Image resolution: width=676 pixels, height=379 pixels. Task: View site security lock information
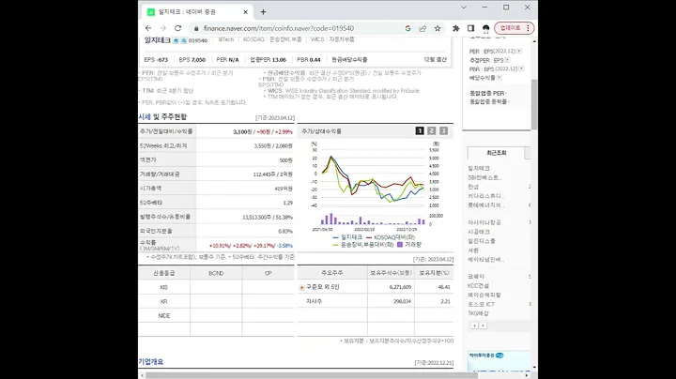point(196,28)
